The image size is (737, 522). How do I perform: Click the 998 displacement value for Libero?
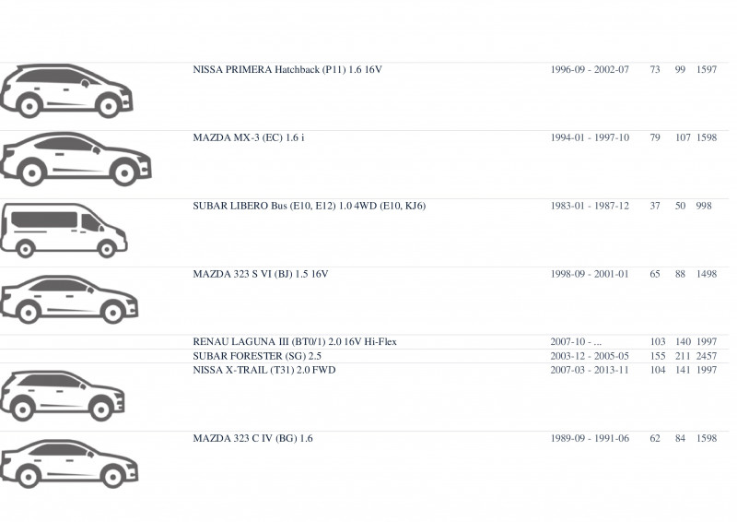704,206
